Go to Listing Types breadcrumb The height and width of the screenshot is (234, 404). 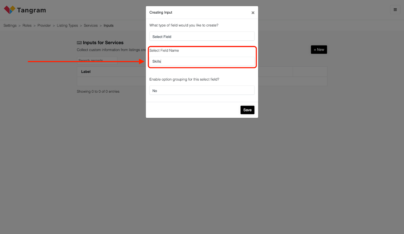[x=67, y=25]
